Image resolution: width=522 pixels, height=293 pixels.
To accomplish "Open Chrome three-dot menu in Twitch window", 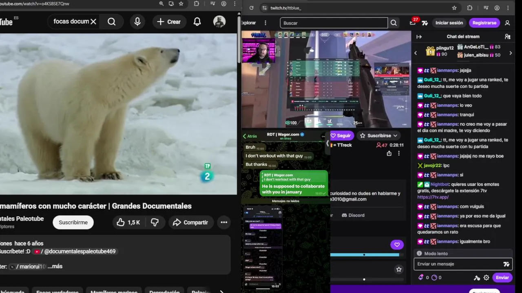I will (x=508, y=8).
